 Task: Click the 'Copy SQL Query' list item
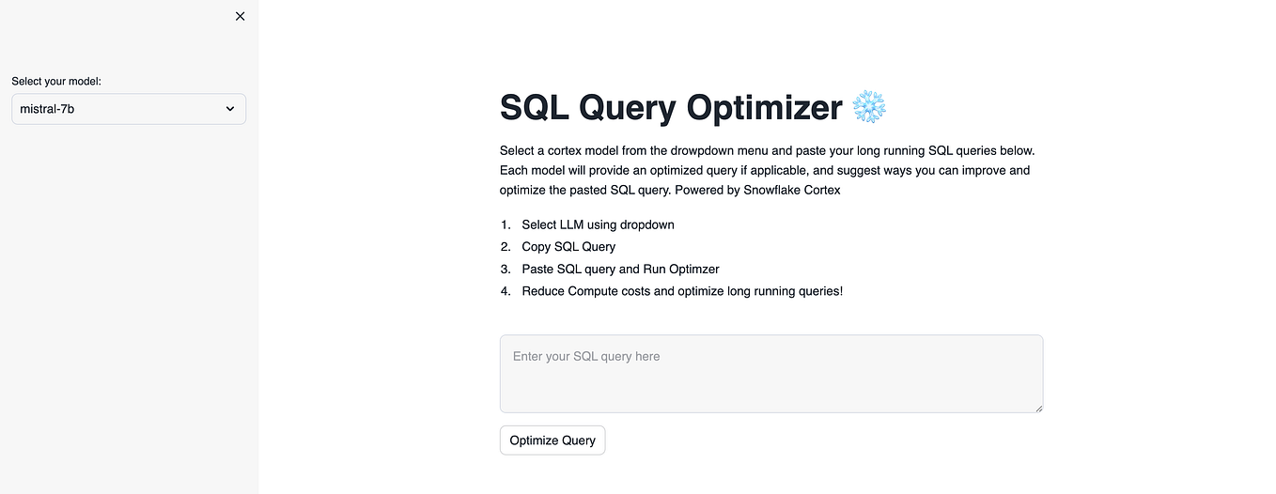click(568, 247)
